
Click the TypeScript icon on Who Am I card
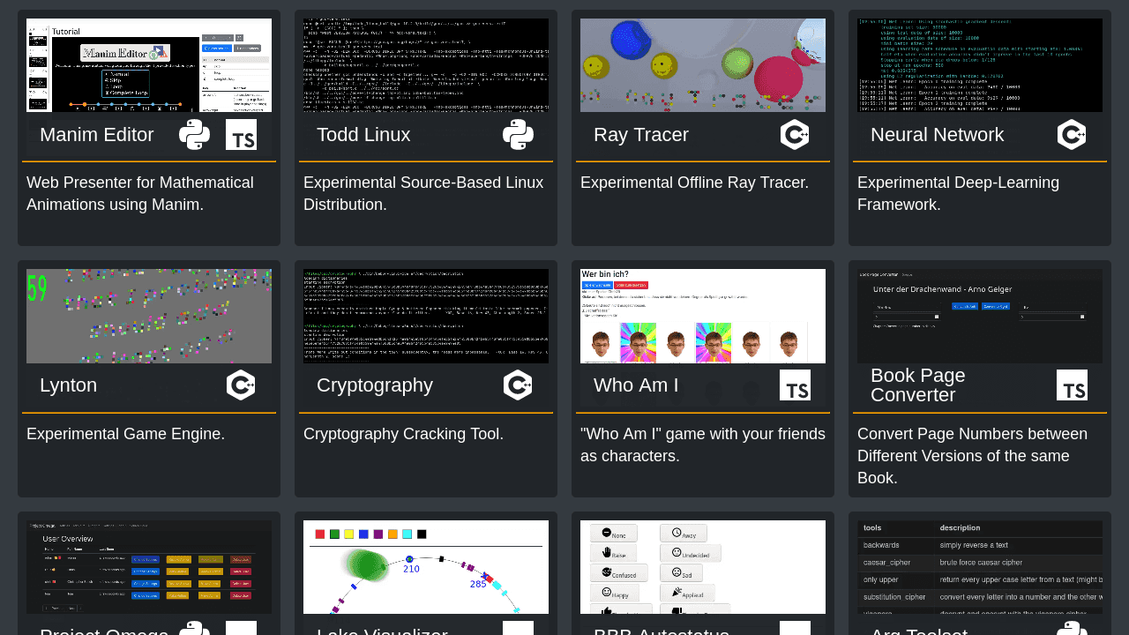point(795,385)
